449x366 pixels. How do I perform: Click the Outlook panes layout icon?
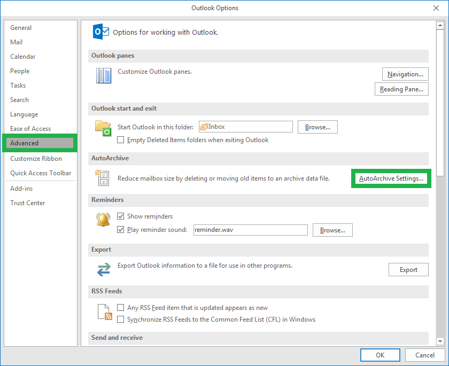(x=104, y=75)
